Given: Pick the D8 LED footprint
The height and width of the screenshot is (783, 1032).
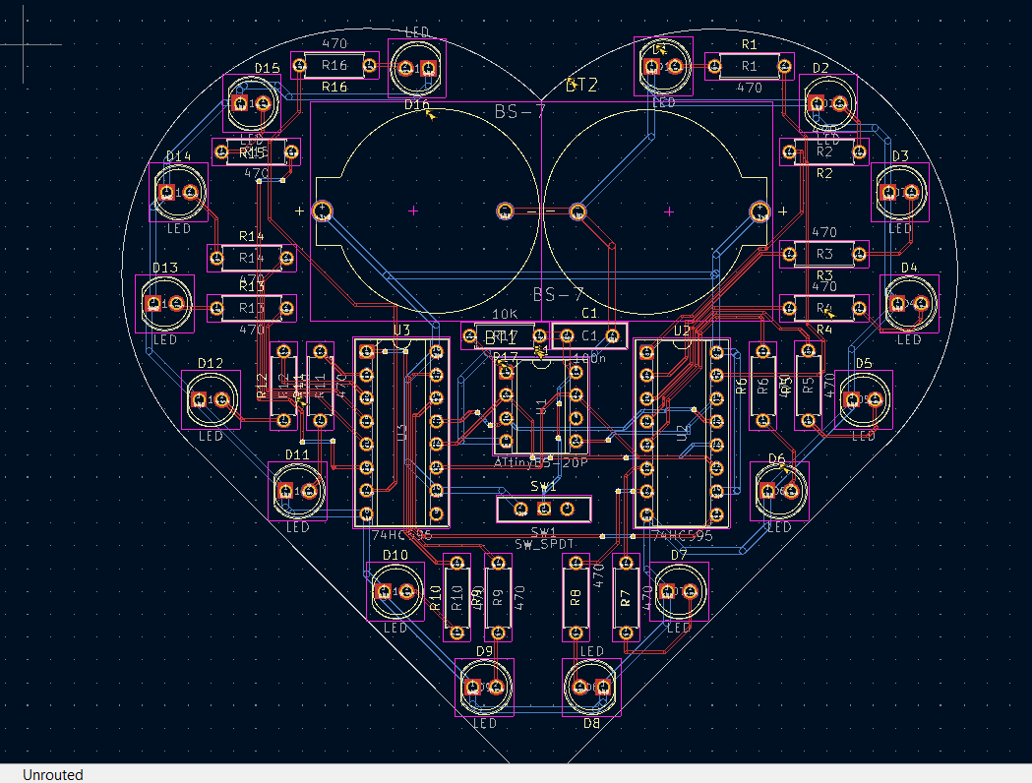Looking at the screenshot, I should pos(591,688).
